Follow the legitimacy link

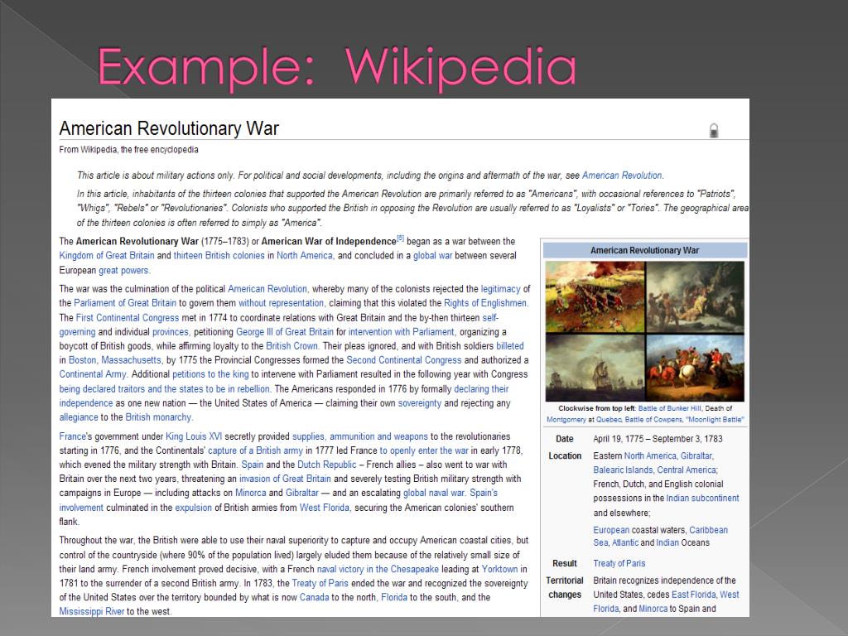click(x=500, y=289)
